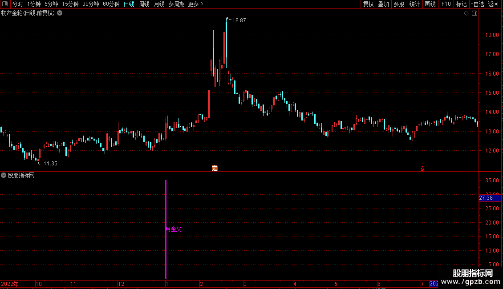Viewport: 503px width, 289px height.
Task: Expand the 更多 periods menu
Action: [195, 4]
